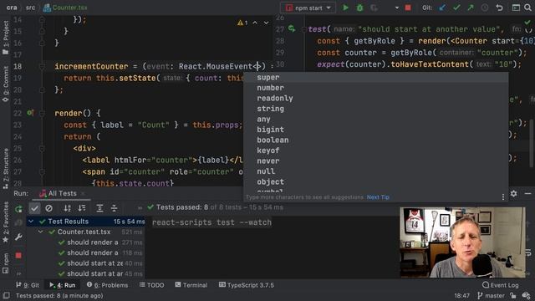Click Next Tip link in completion popup

378,197
